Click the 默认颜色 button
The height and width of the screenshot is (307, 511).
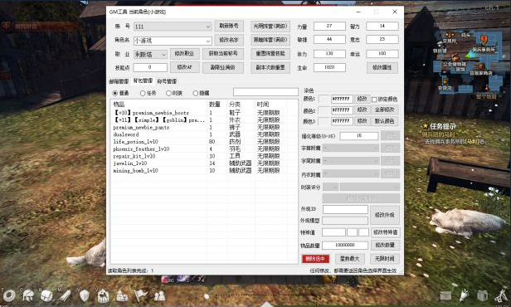coord(385,121)
